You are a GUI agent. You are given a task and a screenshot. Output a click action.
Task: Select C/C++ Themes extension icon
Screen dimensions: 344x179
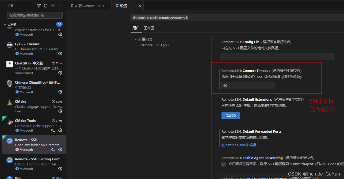coord(10,45)
